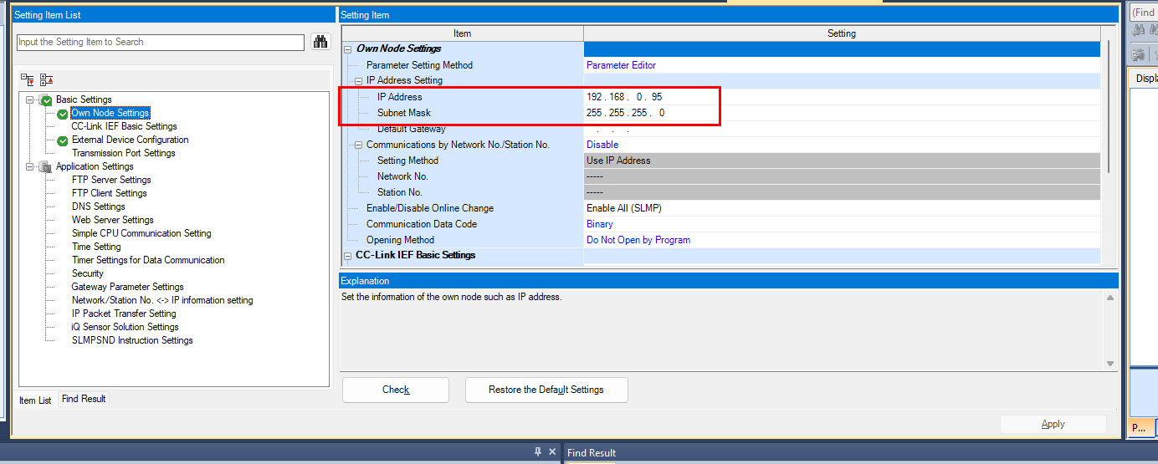The image size is (1158, 464).
Task: Select SLMPSND Instruction Settings item
Action: click(x=132, y=341)
